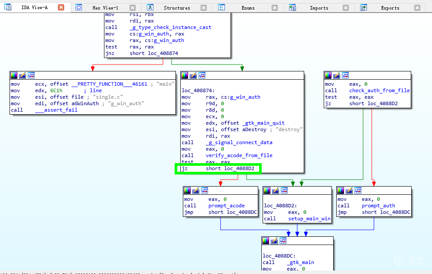The height and width of the screenshot is (274, 432).
Task: Show the Imports tab
Action: [x=319, y=8]
